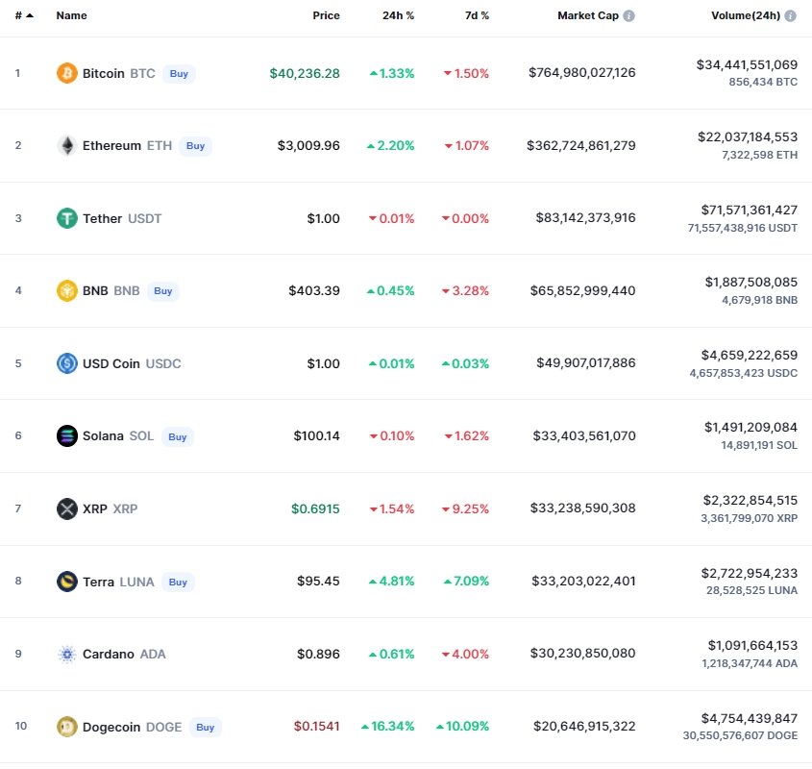Screen dimensions: 812x769
Task: Click the Tether logo icon
Action: [67, 218]
